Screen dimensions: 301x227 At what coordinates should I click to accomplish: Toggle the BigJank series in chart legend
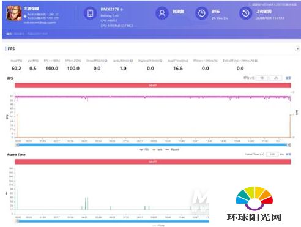click(x=173, y=149)
